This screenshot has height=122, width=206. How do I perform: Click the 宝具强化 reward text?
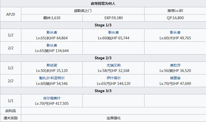point(113,118)
